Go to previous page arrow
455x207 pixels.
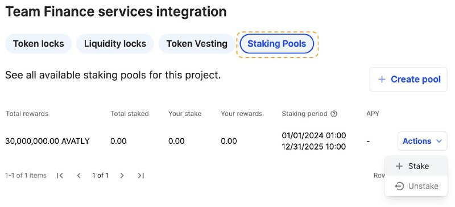point(78,175)
